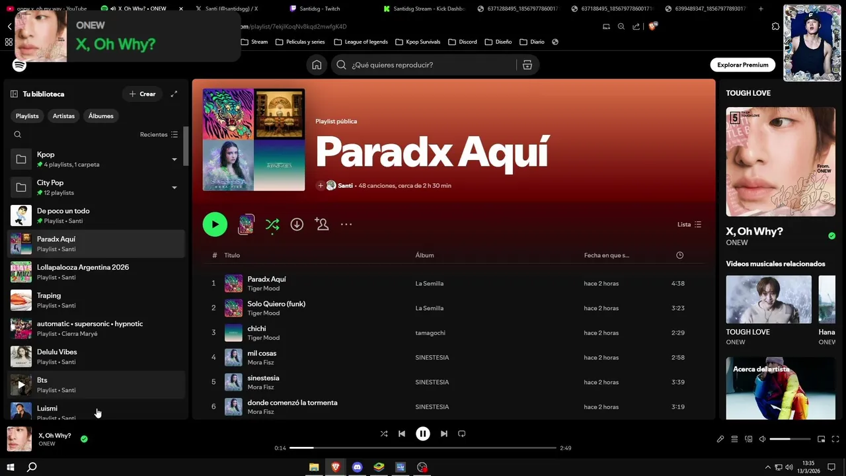This screenshot has height=476, width=846.
Task: Open the play queue
Action: pyautogui.click(x=734, y=439)
